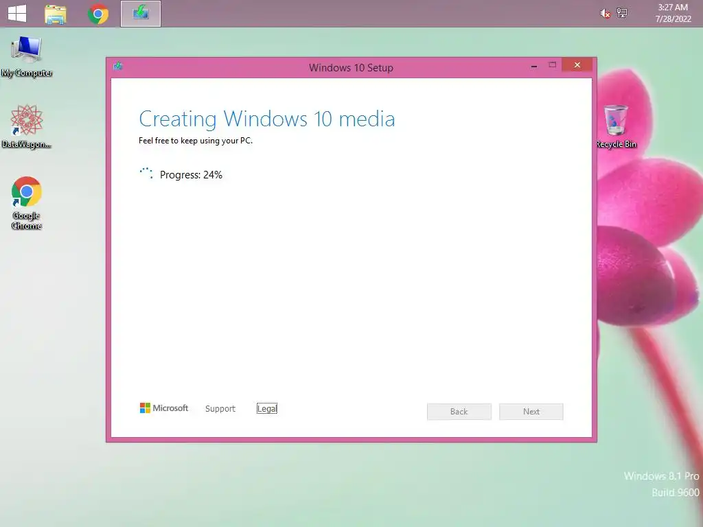
Task: Click the Microsoft logo in the setup window
Action: [x=164, y=408]
